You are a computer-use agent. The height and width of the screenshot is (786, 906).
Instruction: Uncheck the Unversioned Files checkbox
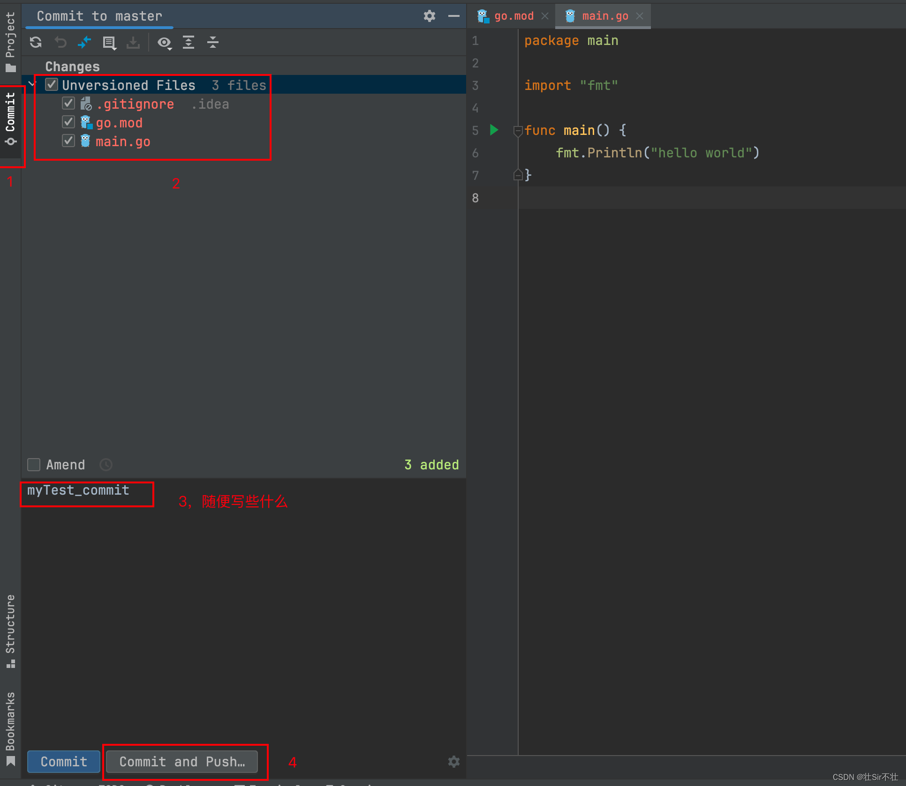coord(51,85)
